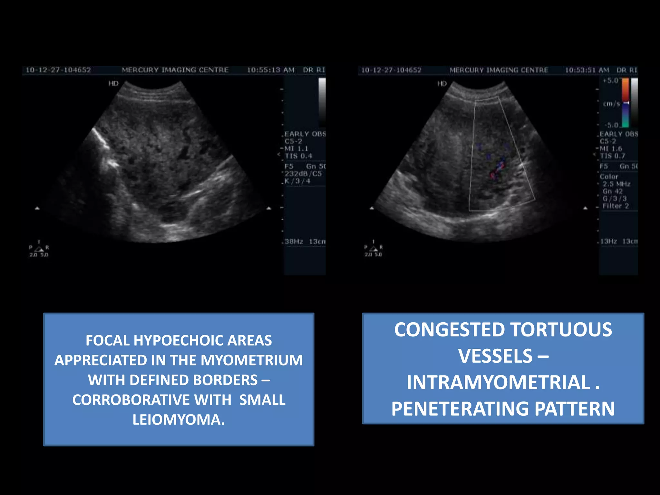Click the 'Gn 42' color gain text

click(613, 191)
